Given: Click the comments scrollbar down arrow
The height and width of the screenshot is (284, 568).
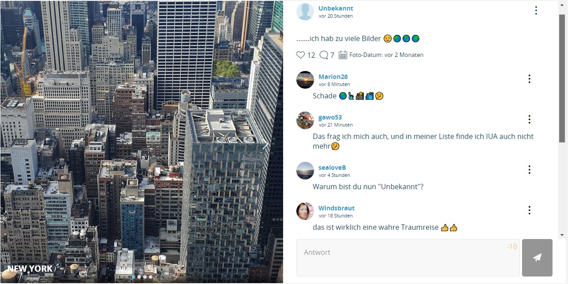Looking at the screenshot, I should pos(562,235).
